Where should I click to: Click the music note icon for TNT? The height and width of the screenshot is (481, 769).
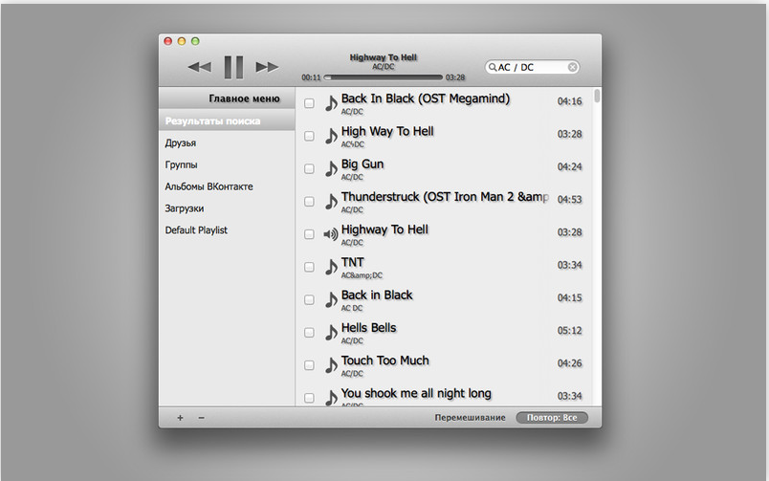(332, 267)
